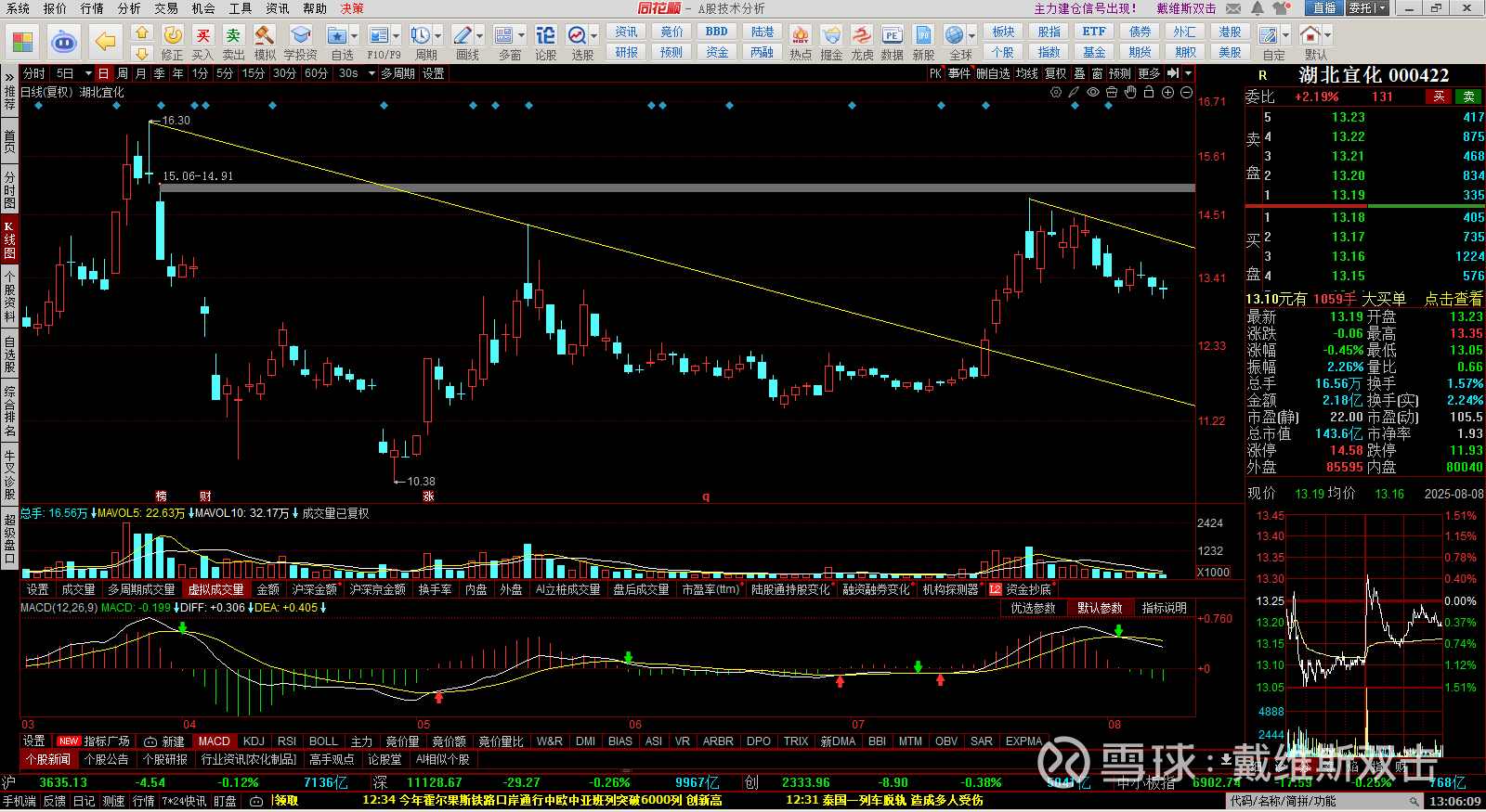Screen dimensions: 1486x812
Task: Switch chart to 月 monthly period
Action: tap(140, 73)
